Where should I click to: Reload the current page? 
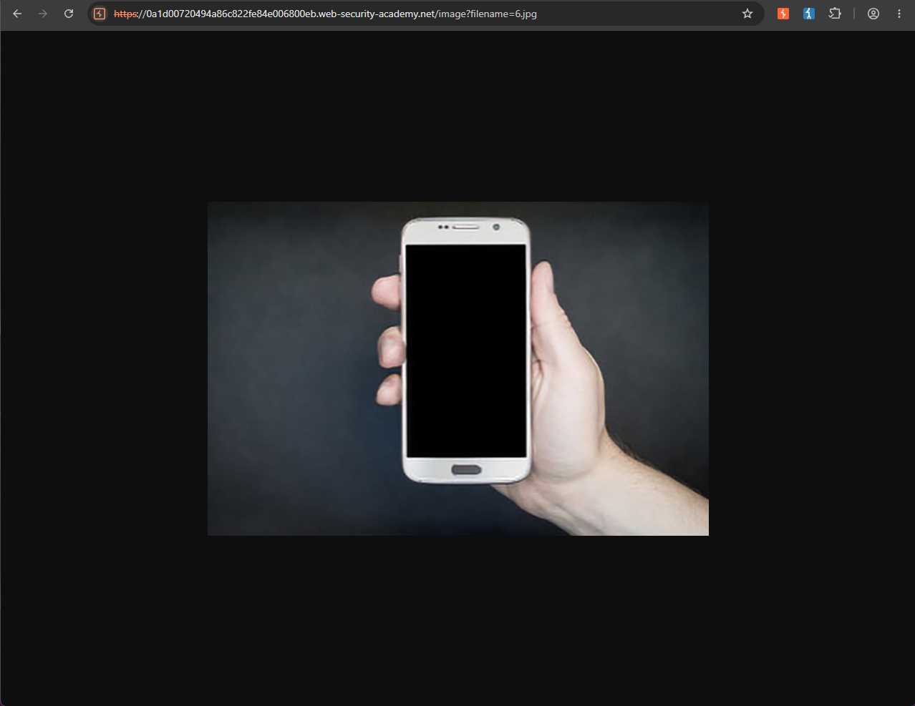tap(69, 14)
